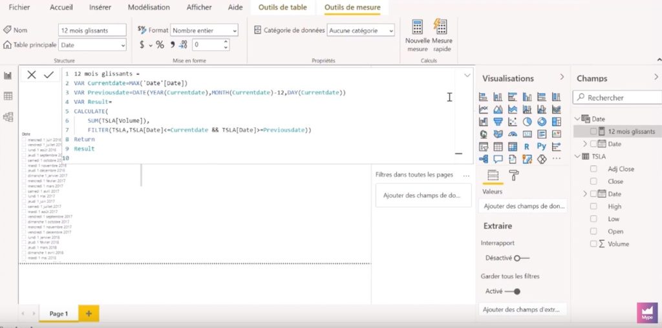Select the matrix visual icon
The height and width of the screenshot is (328, 662).
[x=513, y=147]
